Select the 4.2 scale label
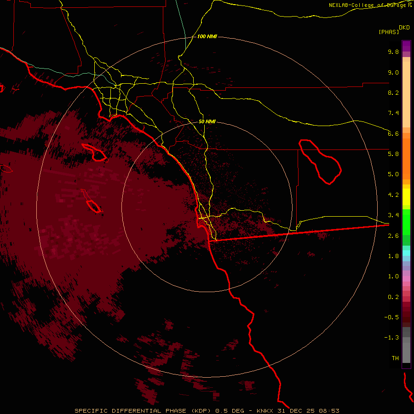414x414 pixels. pos(393,195)
